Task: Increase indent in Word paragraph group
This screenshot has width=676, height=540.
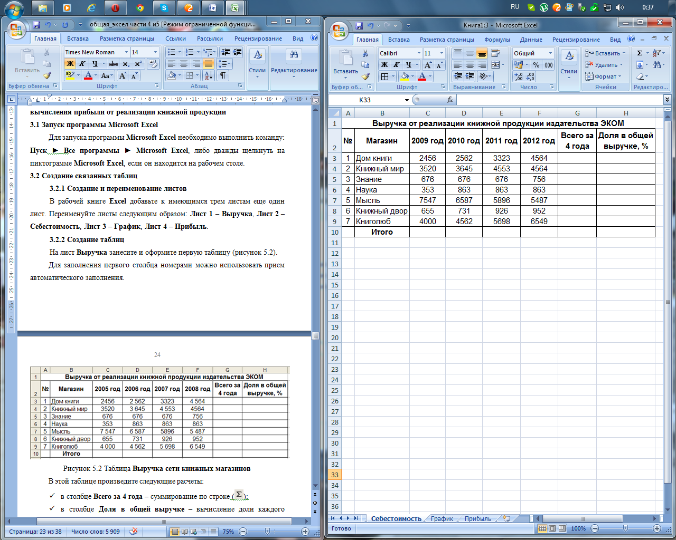Action: click(238, 52)
